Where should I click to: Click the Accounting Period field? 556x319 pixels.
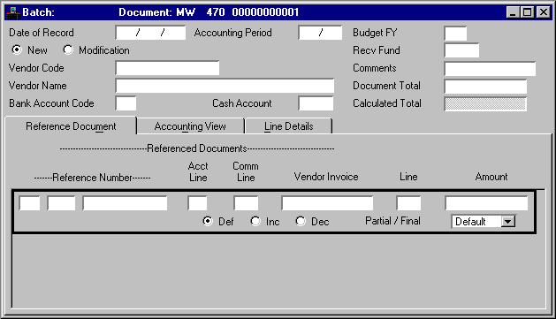[320, 33]
